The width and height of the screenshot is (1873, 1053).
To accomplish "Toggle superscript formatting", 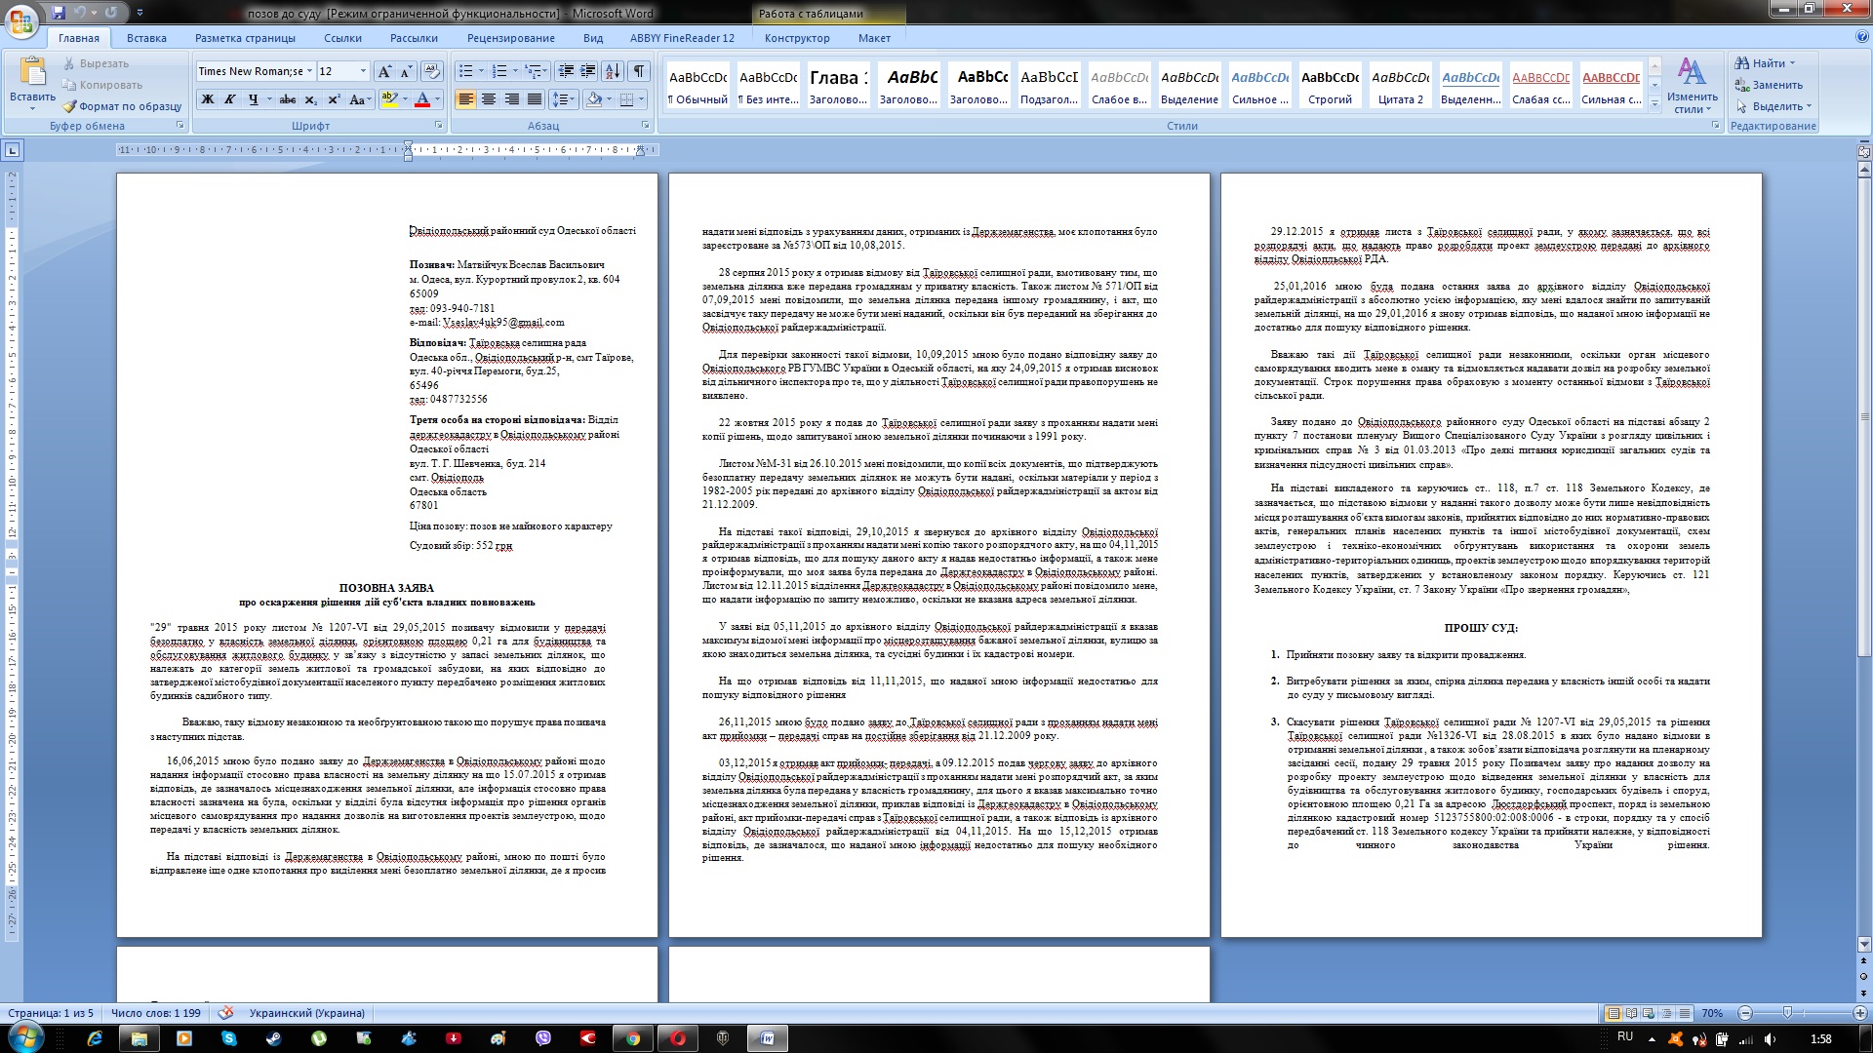I will pyautogui.click(x=334, y=99).
